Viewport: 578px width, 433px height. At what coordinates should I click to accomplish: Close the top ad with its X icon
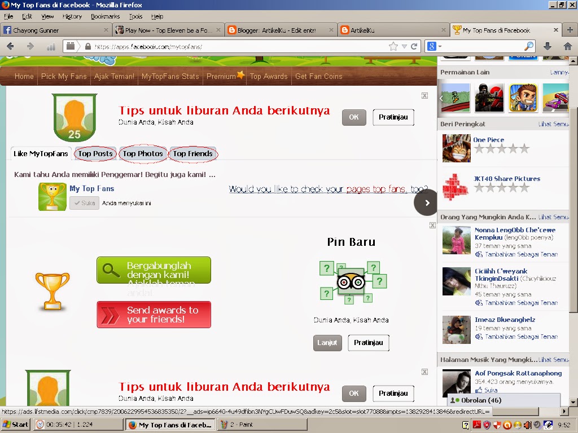coord(424,96)
